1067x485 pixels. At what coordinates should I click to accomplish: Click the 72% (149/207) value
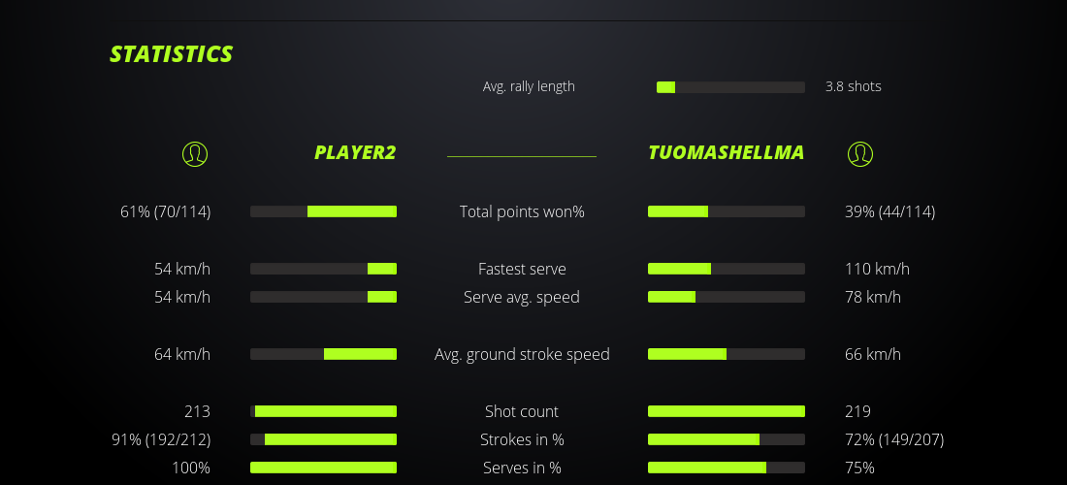point(894,439)
